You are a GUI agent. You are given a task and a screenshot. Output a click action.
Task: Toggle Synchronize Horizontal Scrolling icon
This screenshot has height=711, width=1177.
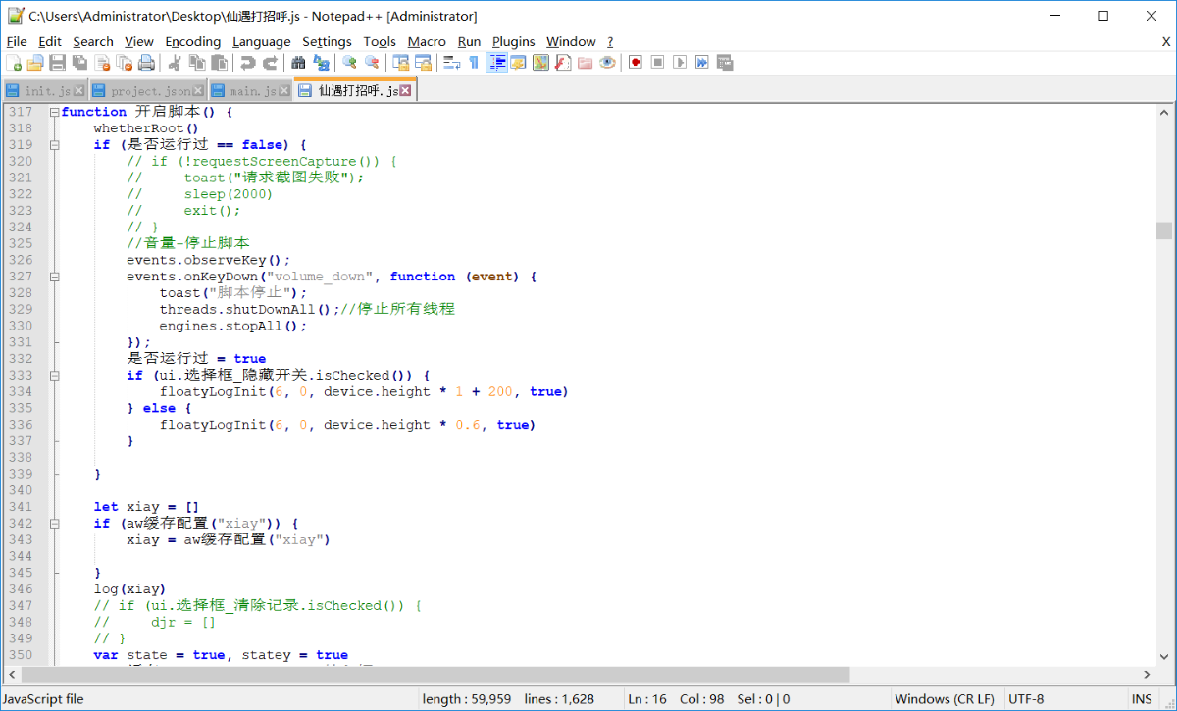pyautogui.click(x=423, y=63)
